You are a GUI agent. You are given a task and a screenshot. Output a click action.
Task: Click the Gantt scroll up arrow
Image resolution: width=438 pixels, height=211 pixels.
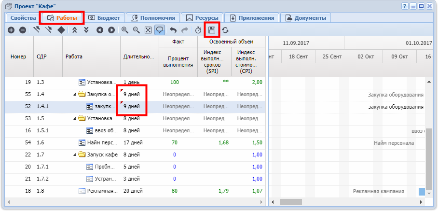tap(429, 81)
